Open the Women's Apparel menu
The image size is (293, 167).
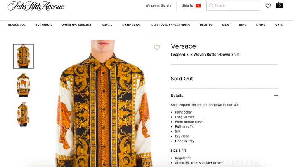pos(77,25)
